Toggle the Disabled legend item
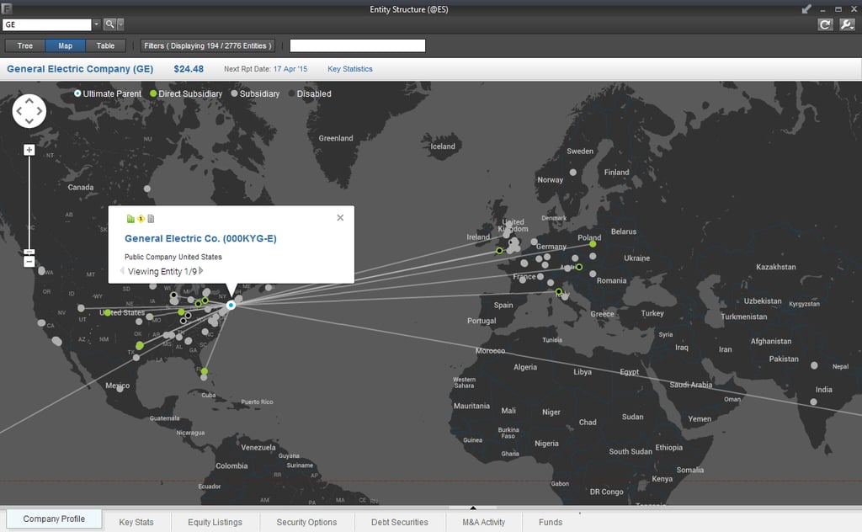This screenshot has height=532, width=862. point(310,93)
